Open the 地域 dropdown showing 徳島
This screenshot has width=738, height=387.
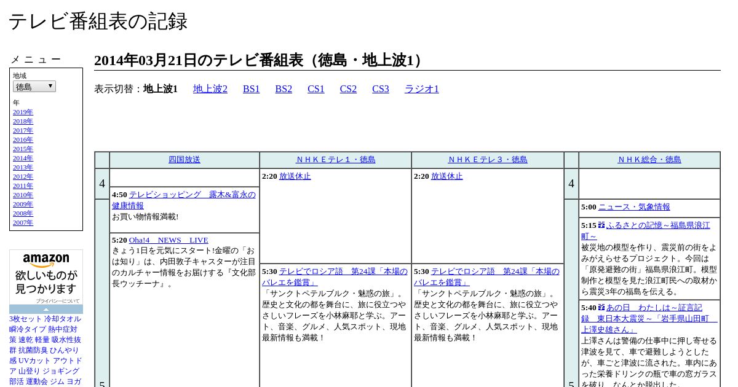coord(34,87)
